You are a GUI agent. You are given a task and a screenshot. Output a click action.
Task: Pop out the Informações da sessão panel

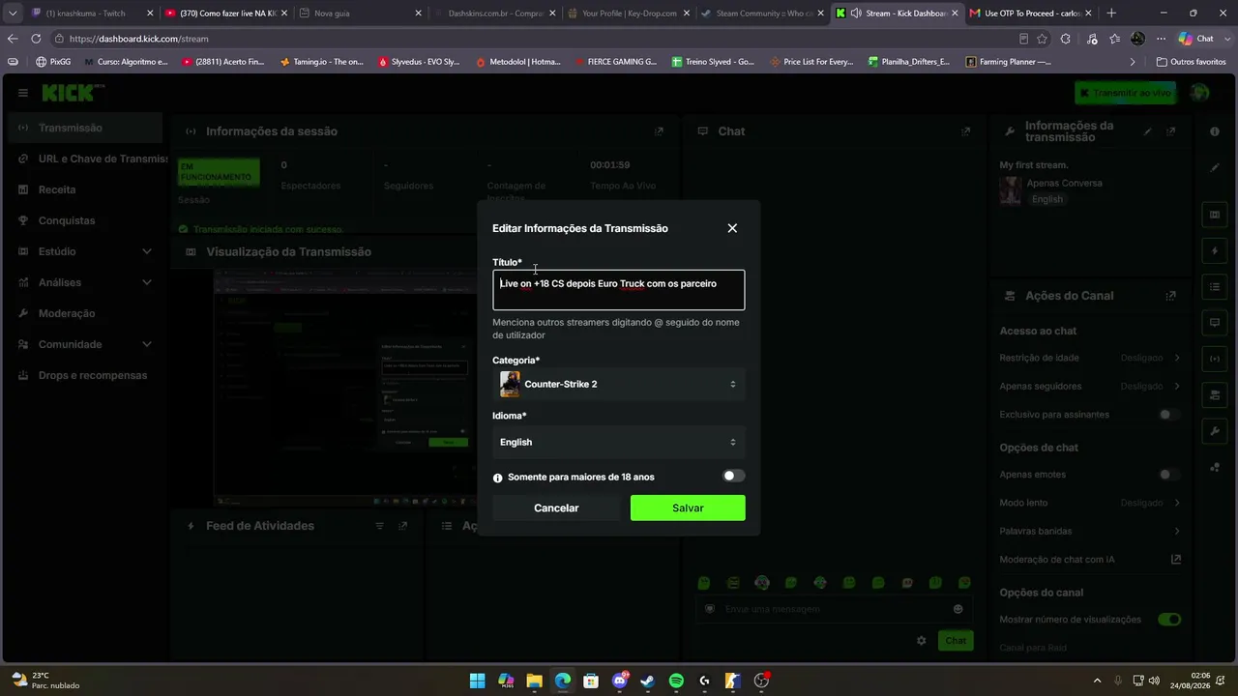tap(659, 131)
